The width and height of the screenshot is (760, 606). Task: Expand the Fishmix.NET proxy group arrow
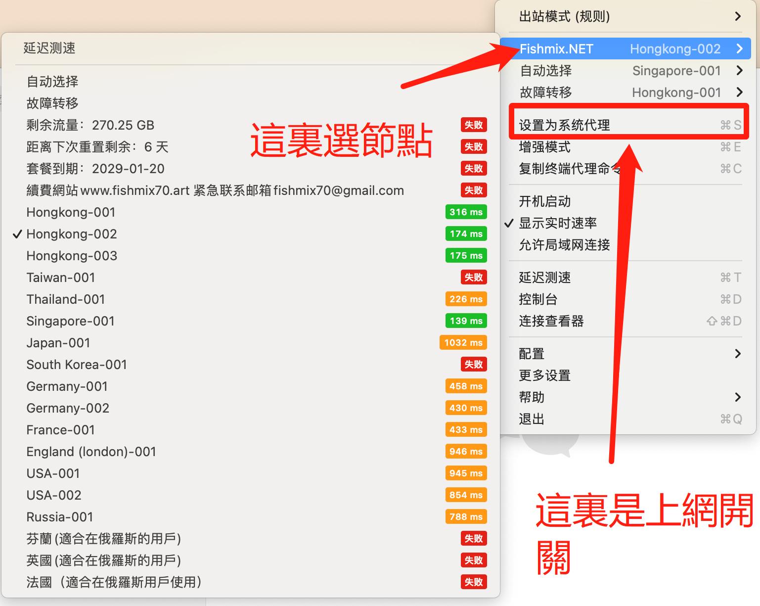pos(739,48)
